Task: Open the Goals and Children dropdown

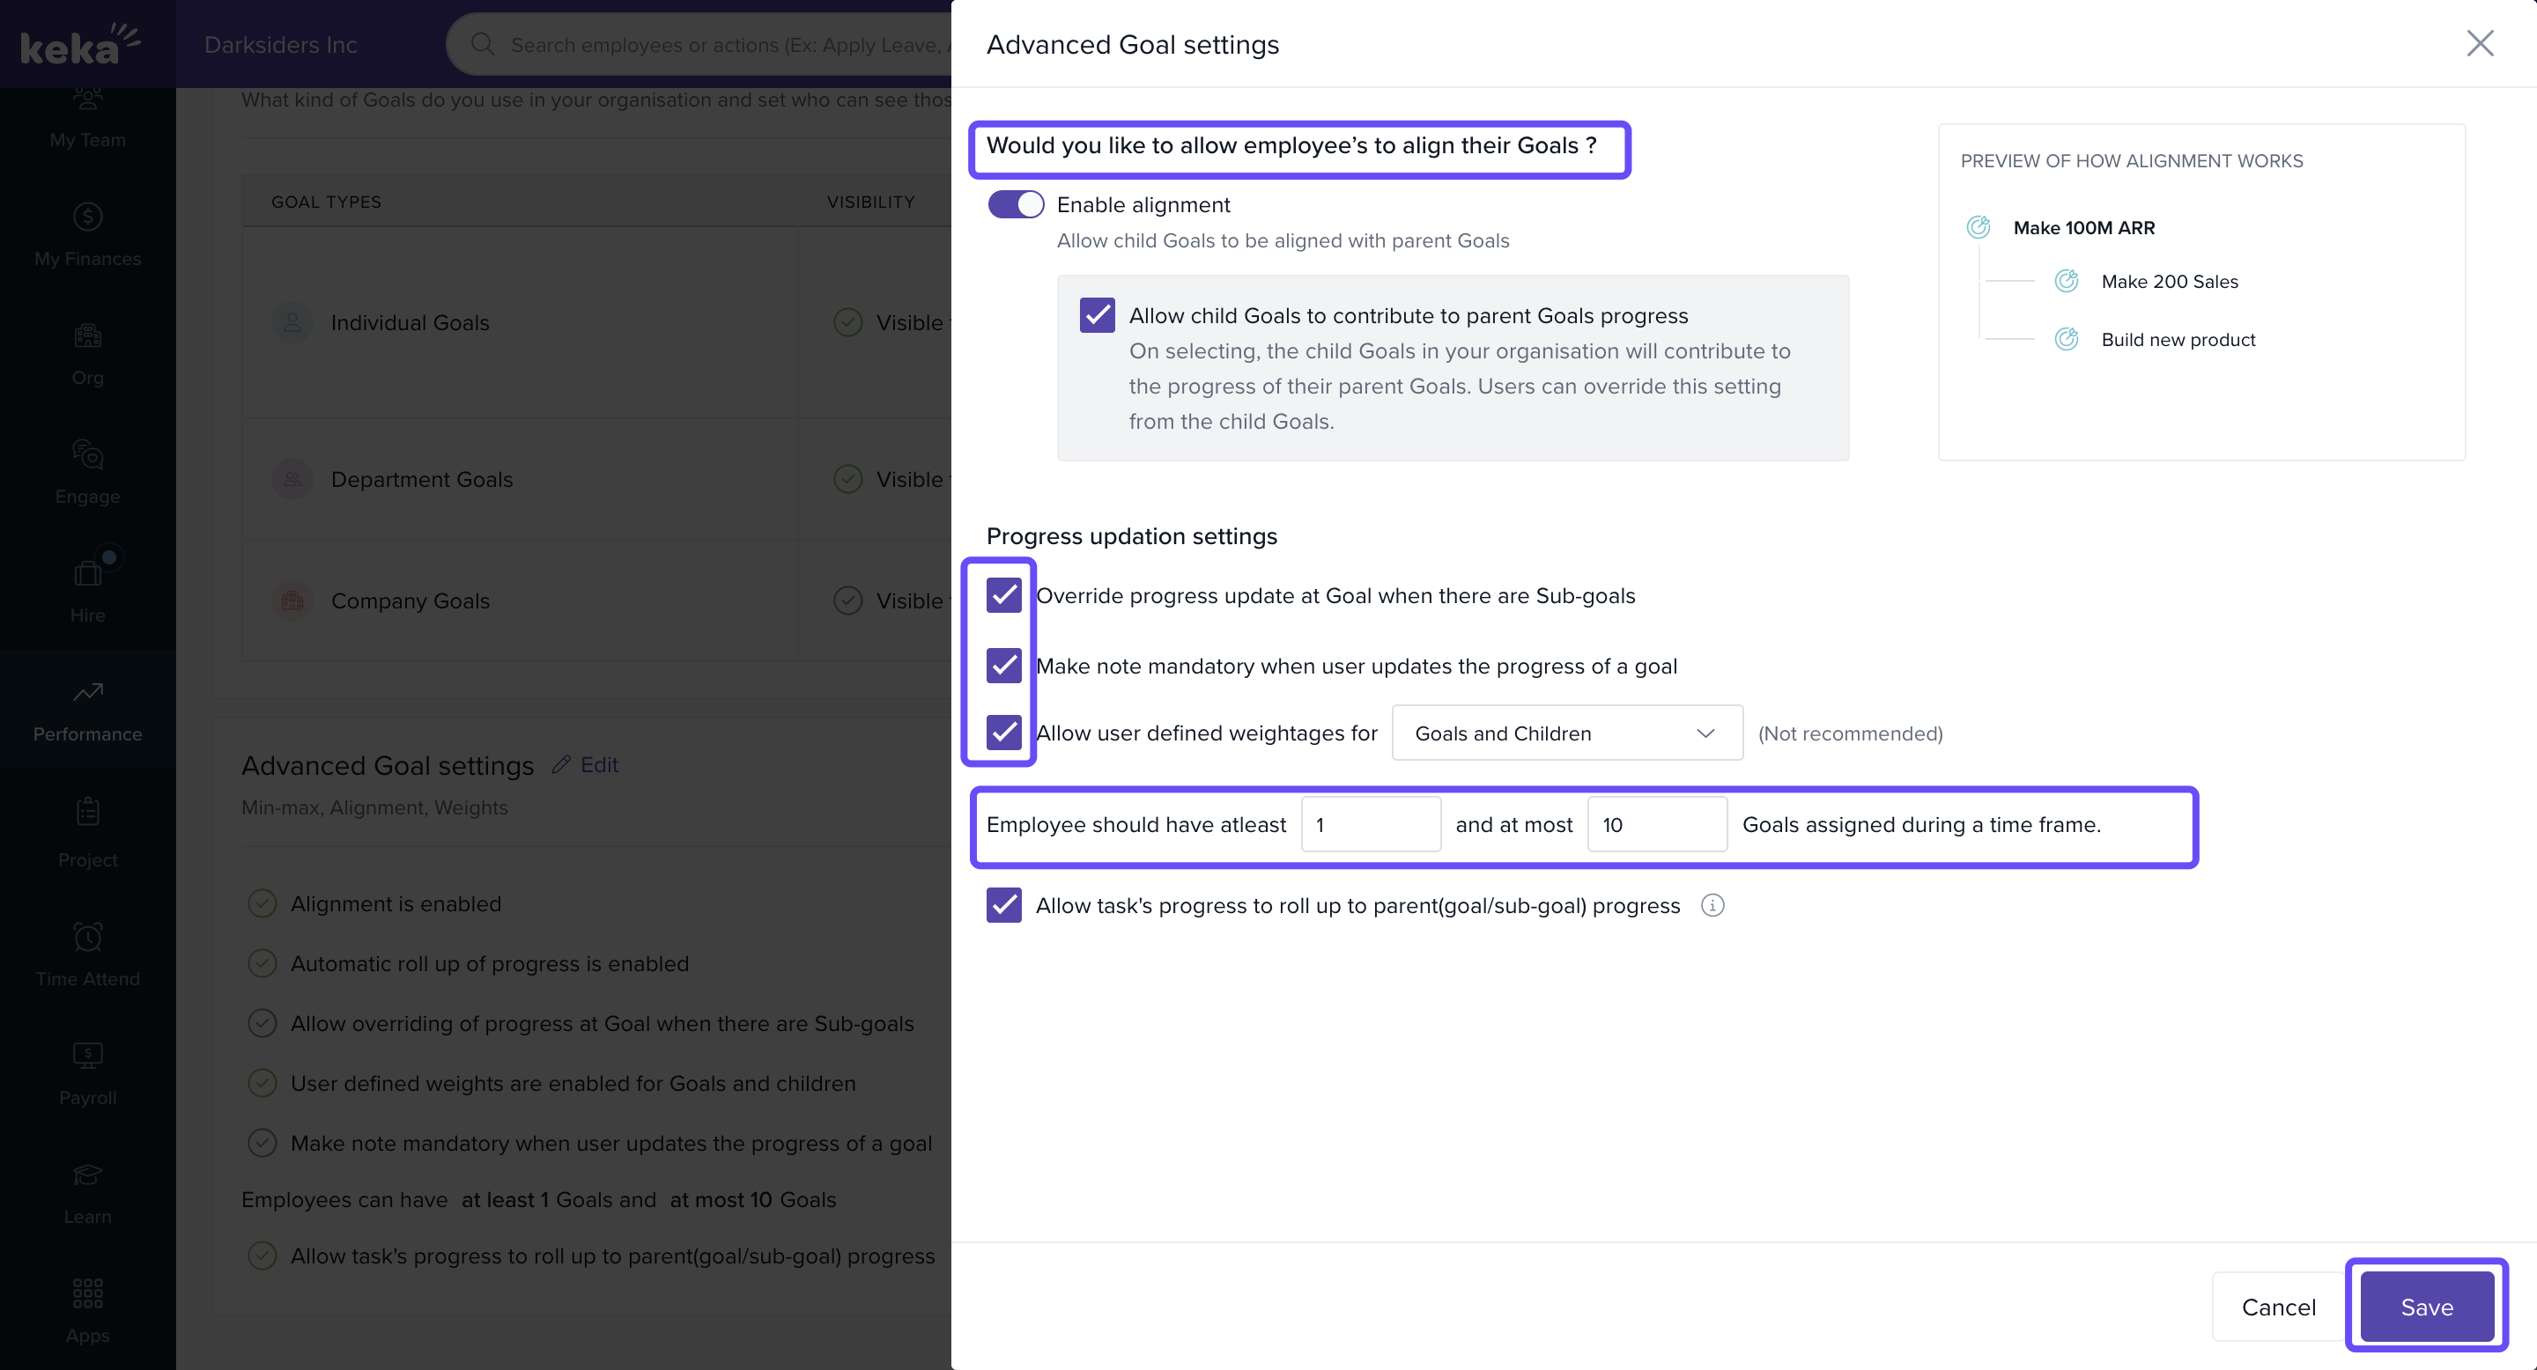Action: (x=1566, y=733)
